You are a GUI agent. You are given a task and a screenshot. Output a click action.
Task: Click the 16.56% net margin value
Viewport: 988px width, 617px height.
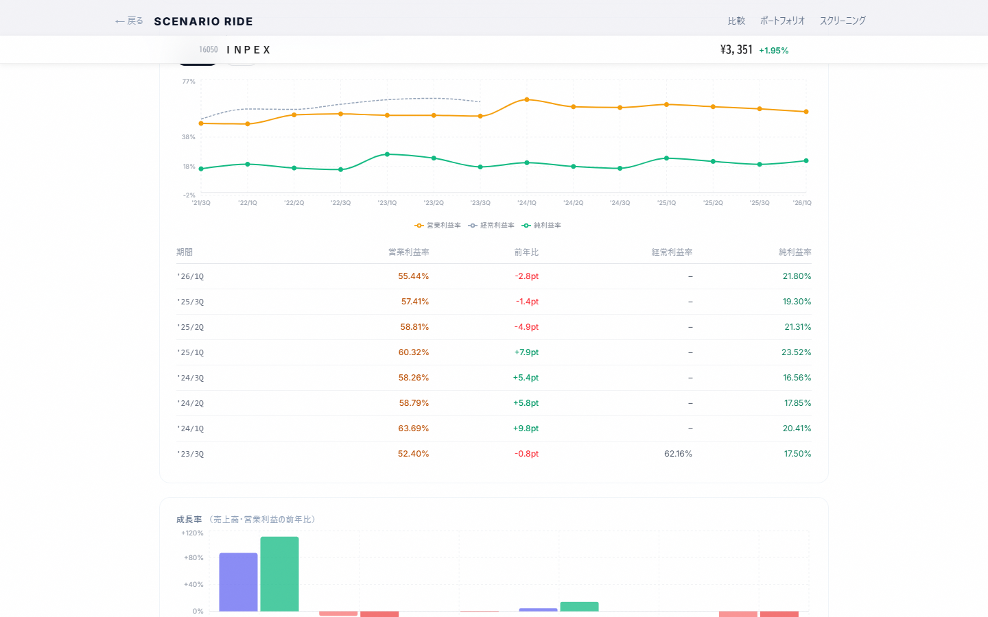point(797,378)
